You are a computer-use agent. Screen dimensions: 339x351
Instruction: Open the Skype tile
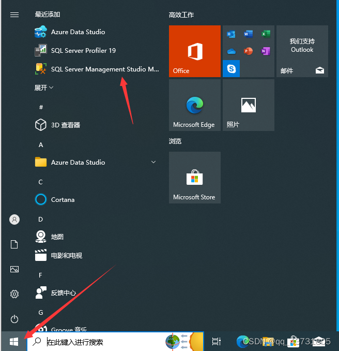point(231,68)
